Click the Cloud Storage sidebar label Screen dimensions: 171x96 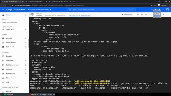11,43
